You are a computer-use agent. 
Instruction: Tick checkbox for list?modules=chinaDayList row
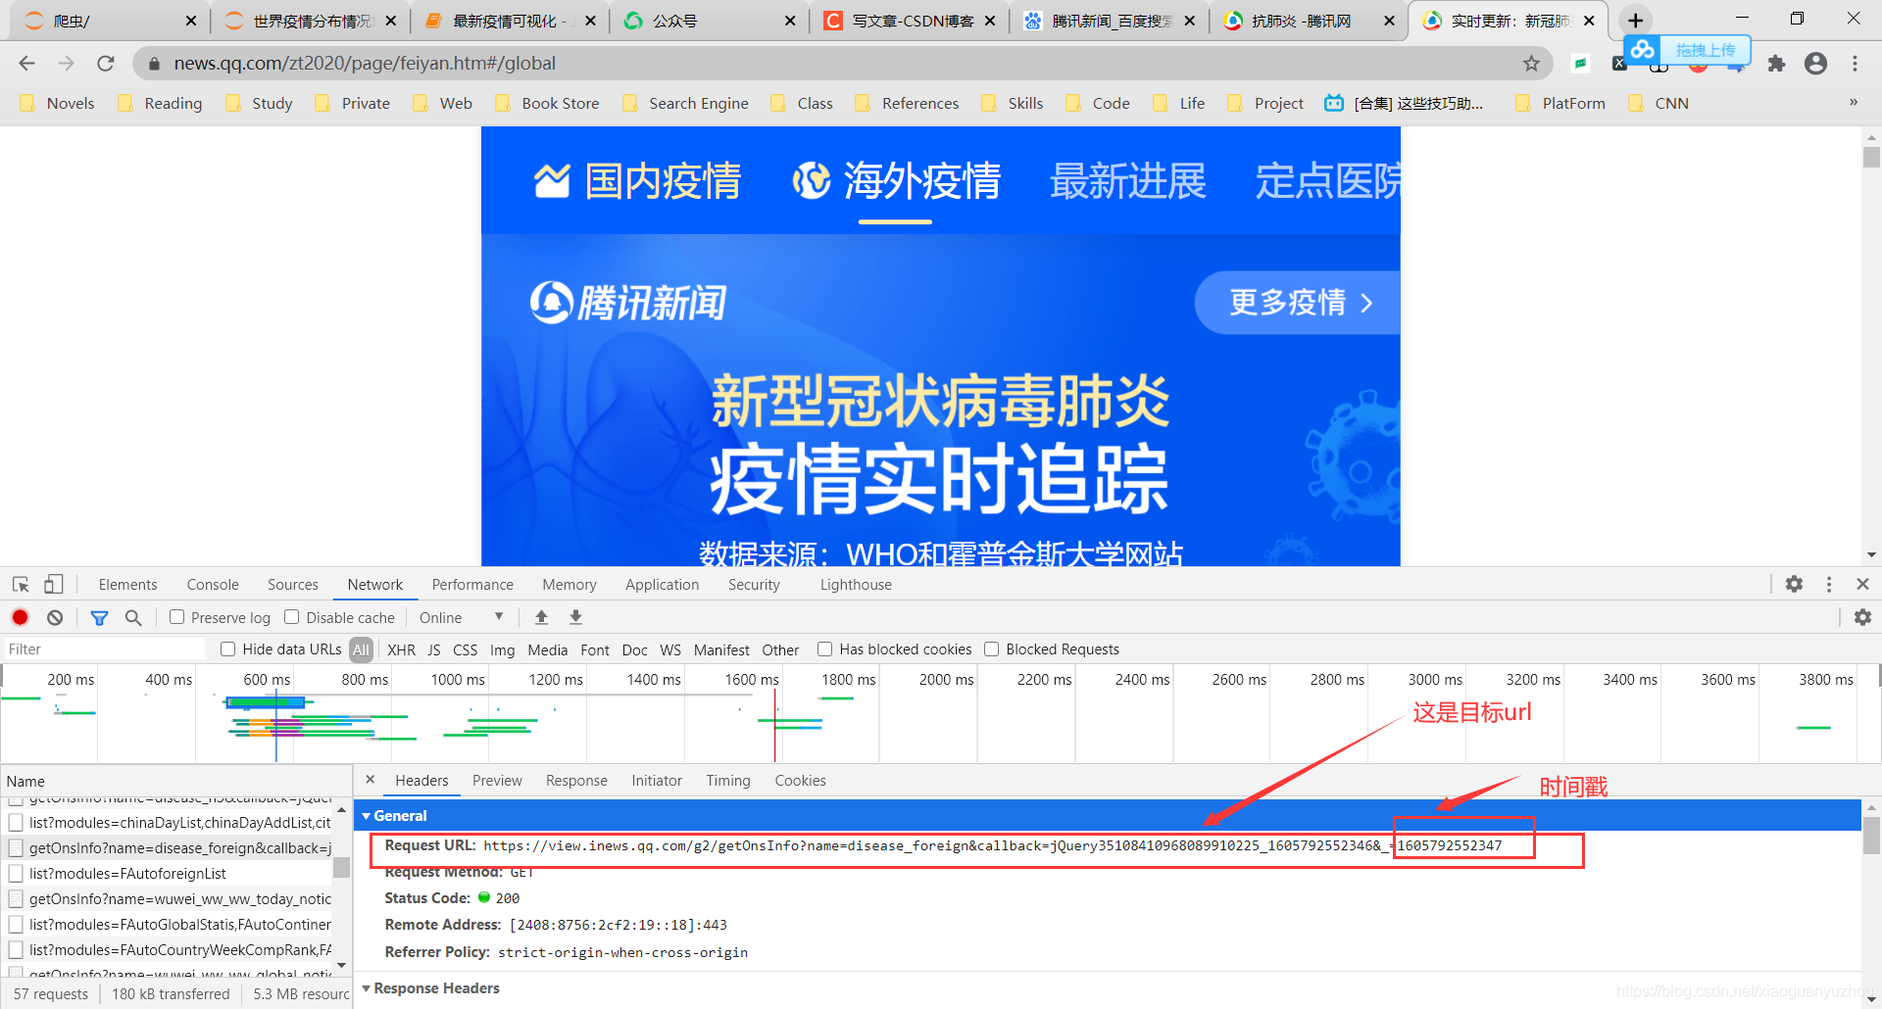pos(16,822)
